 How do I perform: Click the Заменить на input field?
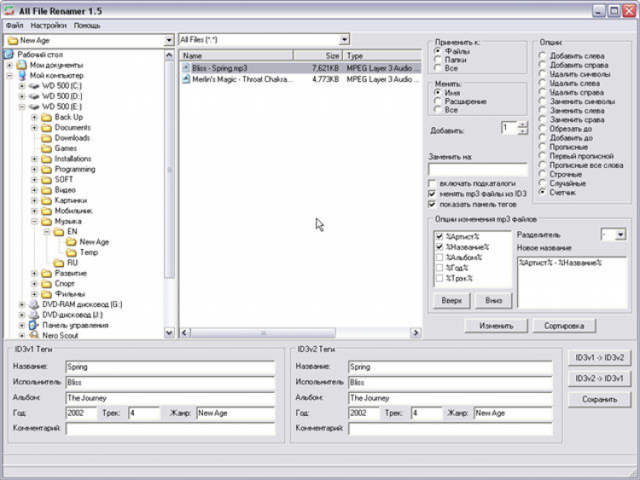click(478, 170)
